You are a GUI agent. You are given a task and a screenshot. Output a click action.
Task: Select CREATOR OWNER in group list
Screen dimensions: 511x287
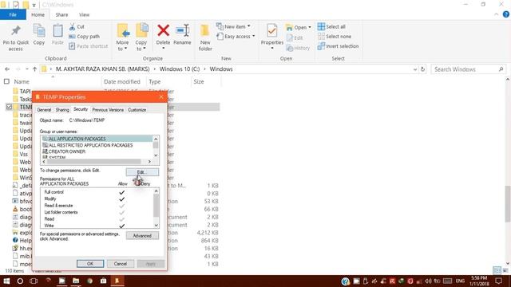tap(67, 151)
